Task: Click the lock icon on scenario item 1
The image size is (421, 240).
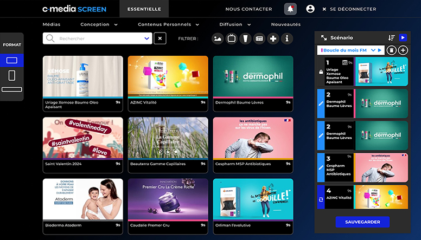Action: (321, 72)
